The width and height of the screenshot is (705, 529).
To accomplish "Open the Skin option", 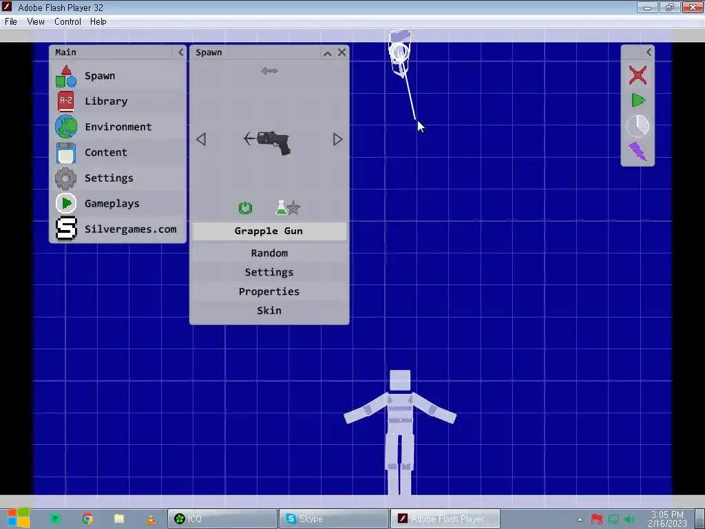I will coord(269,311).
